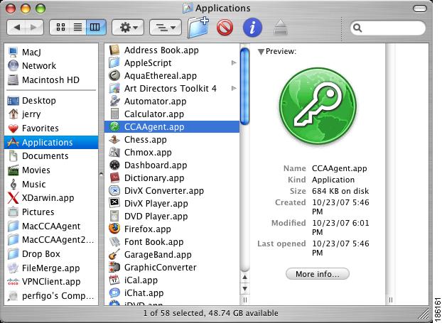Select VPNClient.app with Cisco icon
Viewport: 442px width, 323px height.
point(52,282)
